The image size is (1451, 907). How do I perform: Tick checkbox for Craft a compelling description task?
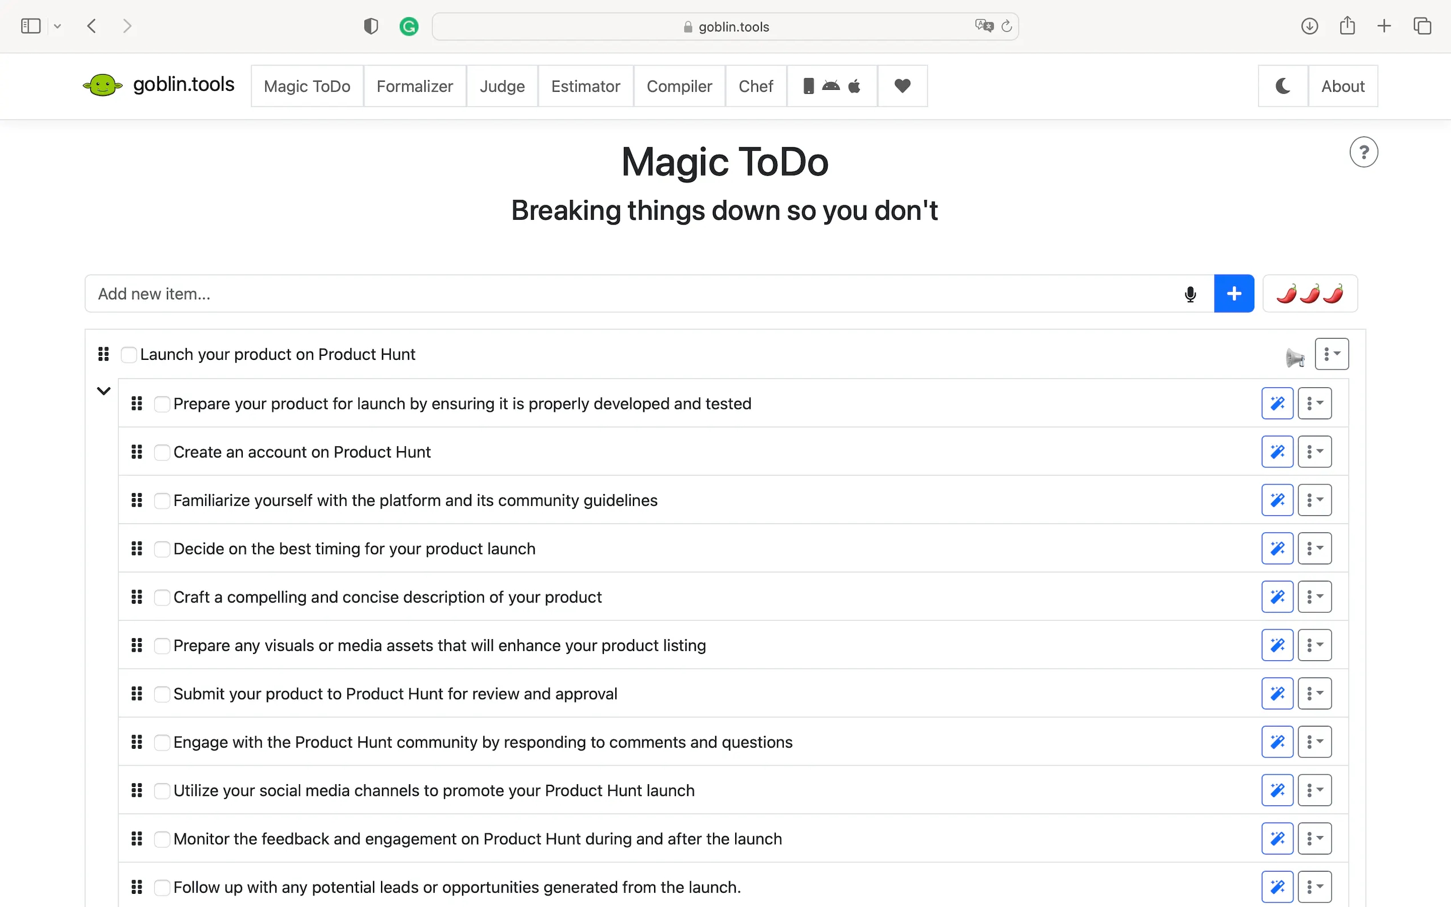click(162, 597)
